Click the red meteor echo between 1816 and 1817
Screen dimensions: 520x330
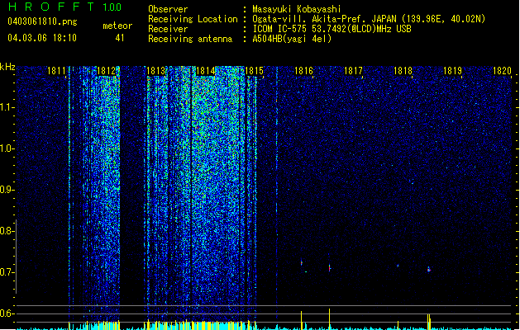coord(330,268)
